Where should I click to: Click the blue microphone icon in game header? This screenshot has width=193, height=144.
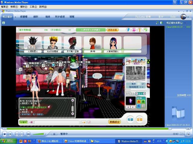pyautogui.click(x=128, y=30)
